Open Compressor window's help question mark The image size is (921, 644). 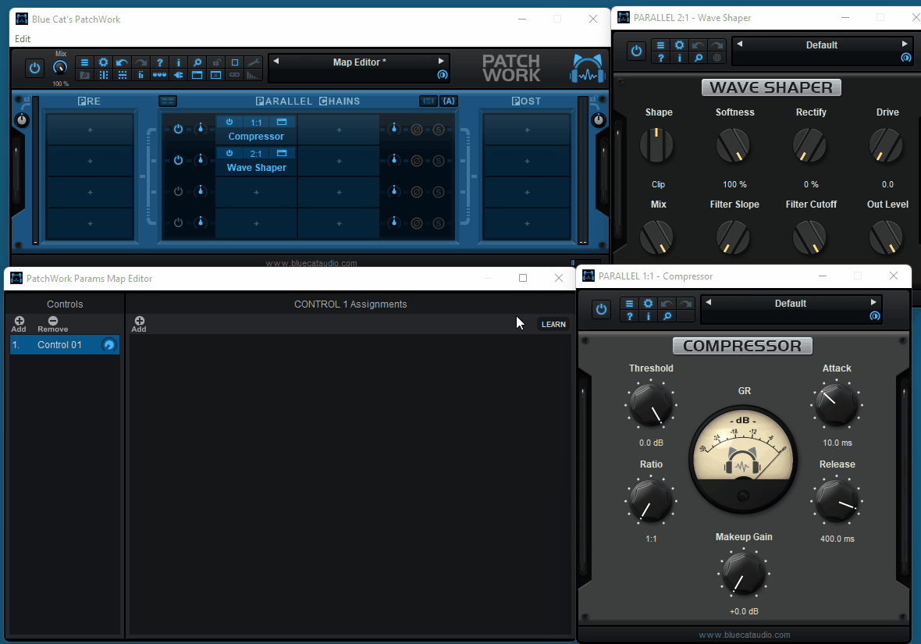tap(629, 316)
